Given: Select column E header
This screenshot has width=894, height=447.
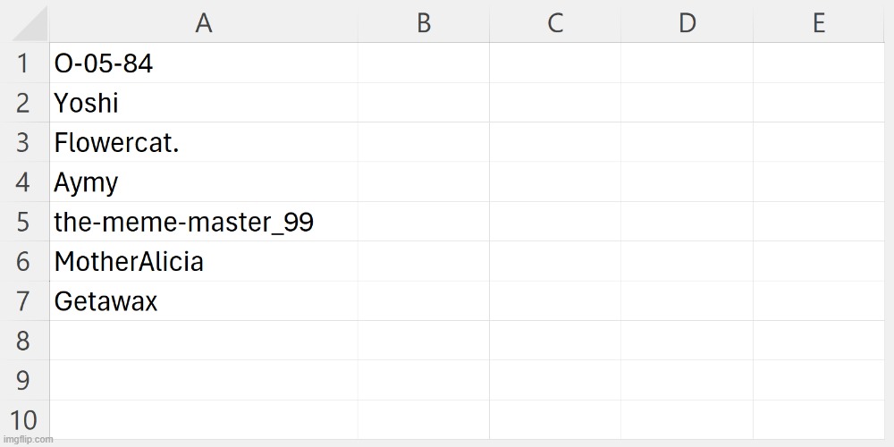Looking at the screenshot, I should coord(818,23).
